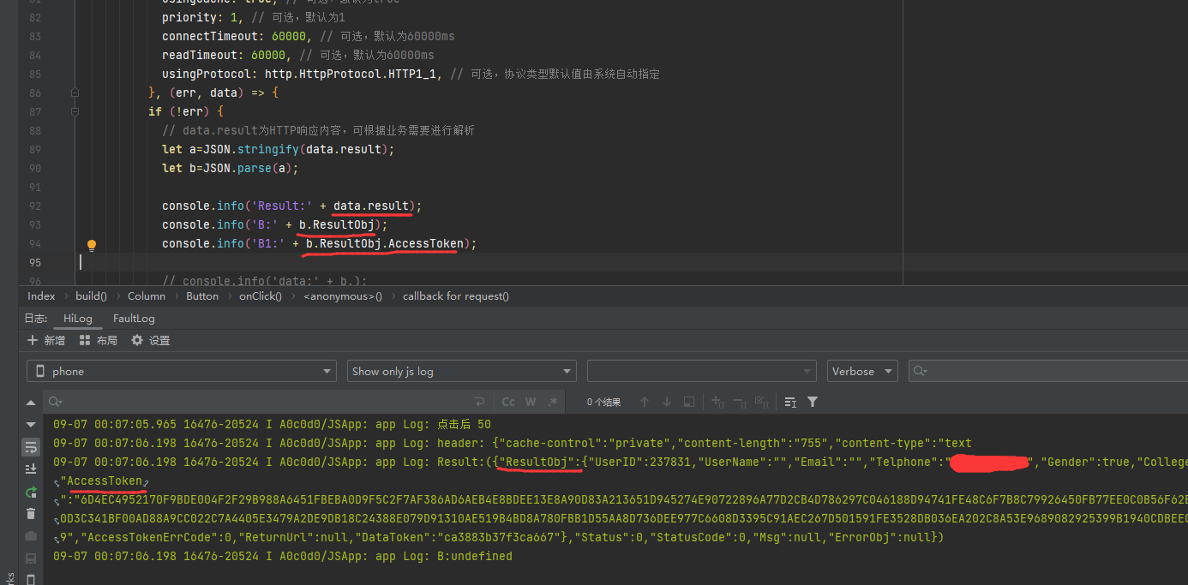Screen dimensions: 1188x585
Task: Open the Verbose log level dropdown
Action: 862,371
